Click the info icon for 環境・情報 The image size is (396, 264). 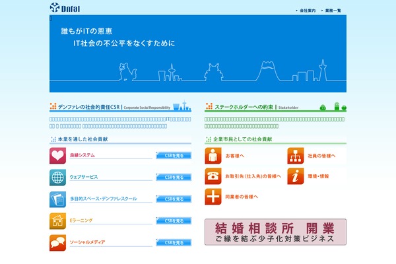click(296, 176)
